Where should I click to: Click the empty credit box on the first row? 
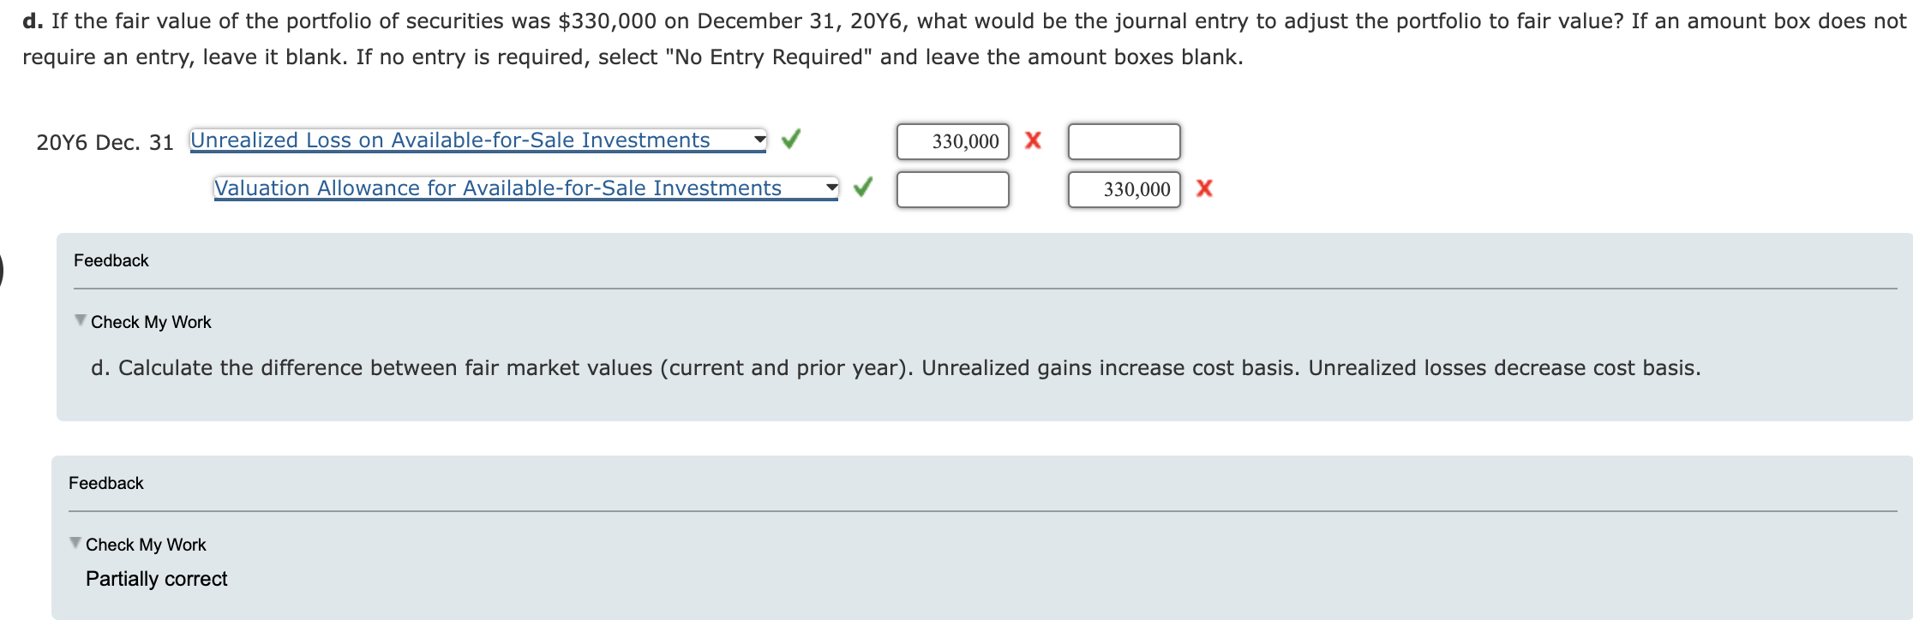coord(1124,140)
